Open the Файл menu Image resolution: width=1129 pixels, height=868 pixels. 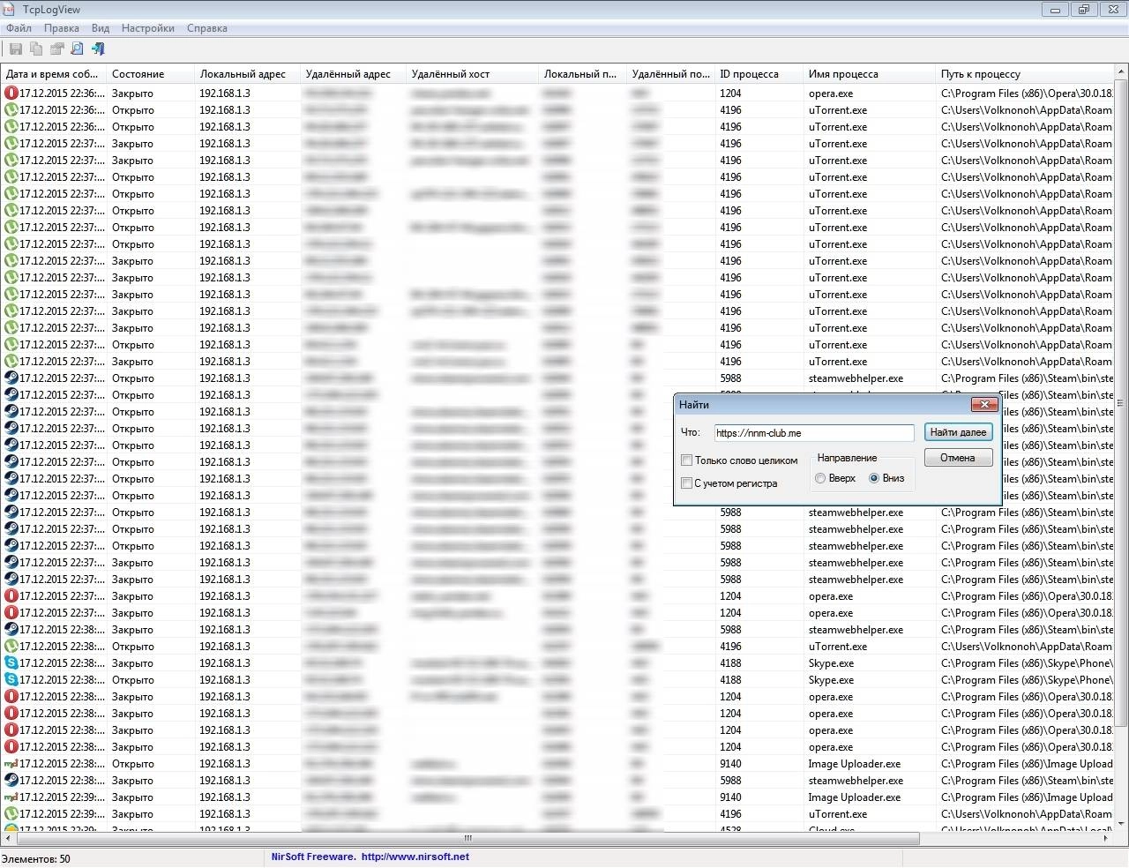pos(19,28)
